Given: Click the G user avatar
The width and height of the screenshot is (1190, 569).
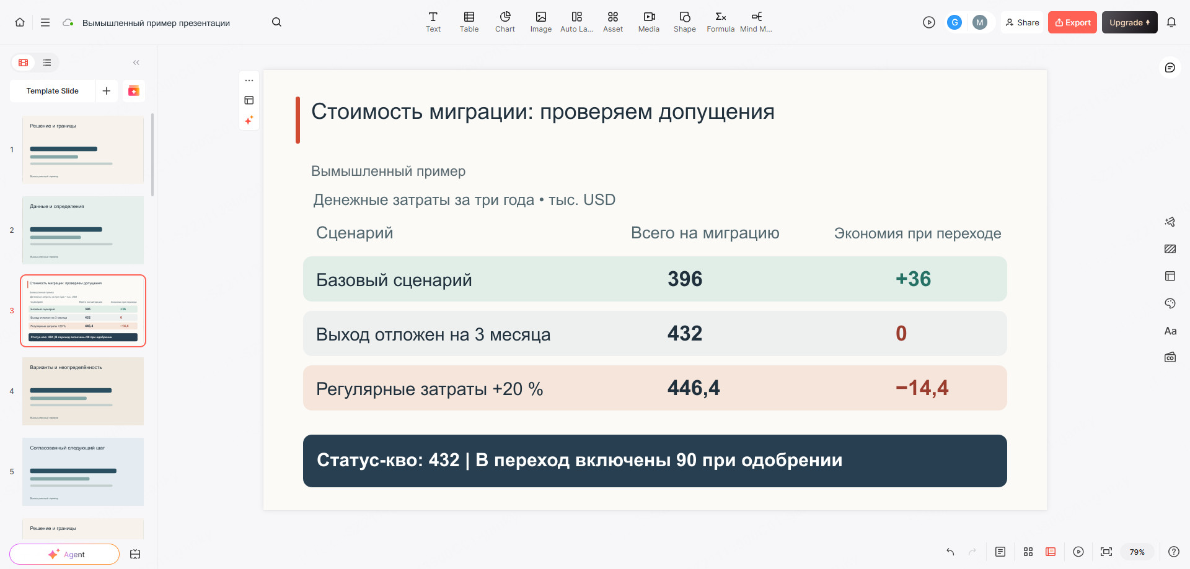Looking at the screenshot, I should [954, 22].
